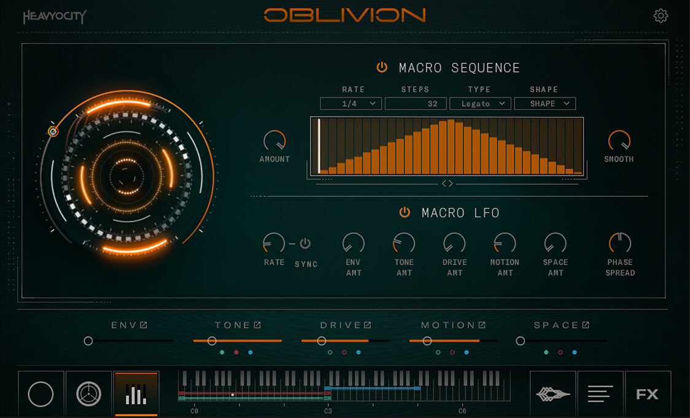Viewport: 690px width, 418px height.
Task: Enable LFO rate SYNC toggle
Action: click(305, 244)
